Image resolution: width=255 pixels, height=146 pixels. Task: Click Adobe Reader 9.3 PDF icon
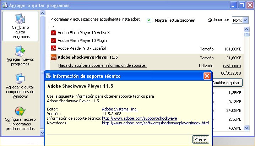pyautogui.click(x=53, y=48)
